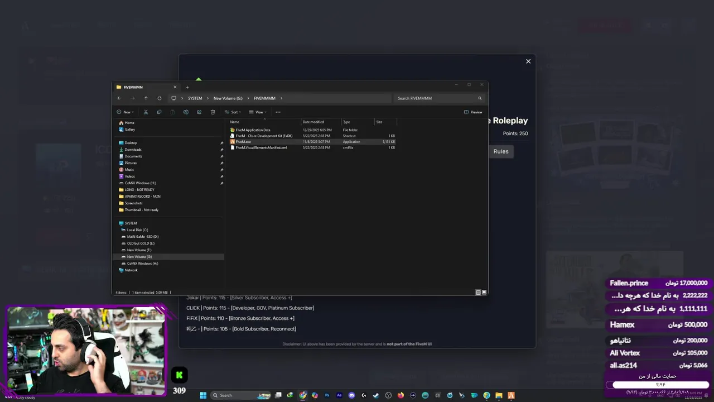Expand chevron after SYSTEM in address bar
The width and height of the screenshot is (714, 402).
[x=208, y=98]
